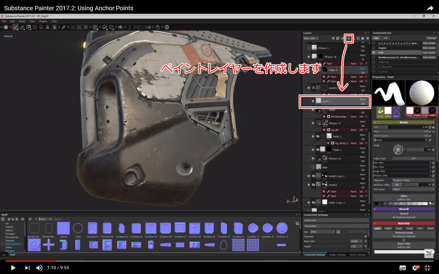Select the Eraser tool in toolbar
439x274 pixels.
[22, 27]
